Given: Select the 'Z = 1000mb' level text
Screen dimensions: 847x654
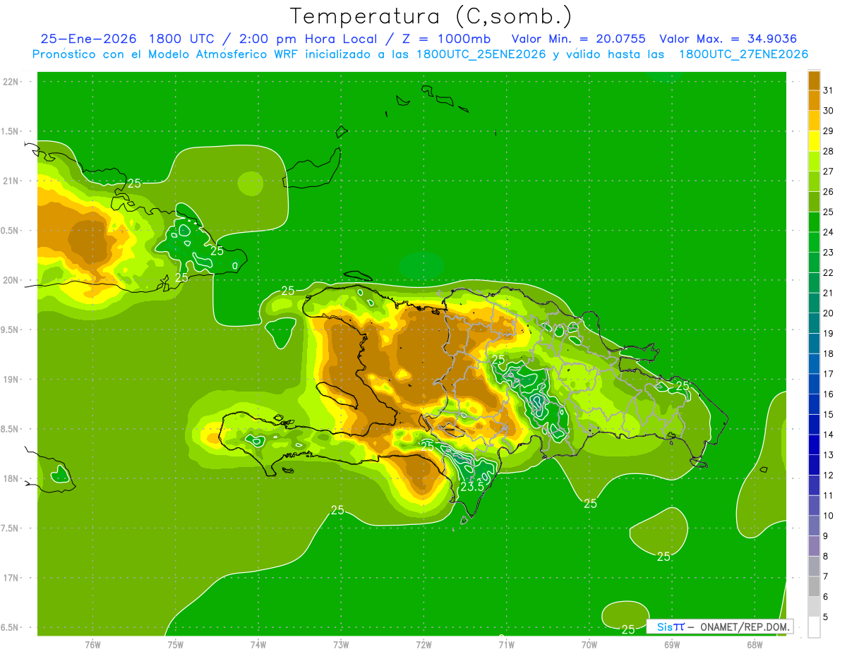Looking at the screenshot, I should pyautogui.click(x=445, y=39).
